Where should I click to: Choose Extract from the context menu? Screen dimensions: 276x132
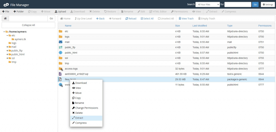pyautogui.click(x=79, y=118)
